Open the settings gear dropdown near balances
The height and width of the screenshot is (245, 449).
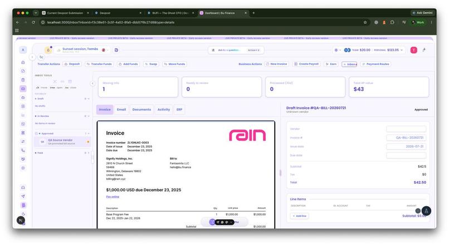(338, 50)
